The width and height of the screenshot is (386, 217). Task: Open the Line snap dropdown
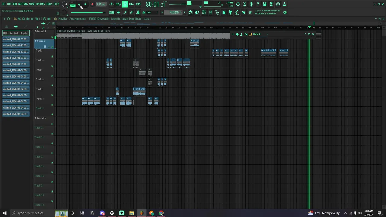tap(151, 12)
